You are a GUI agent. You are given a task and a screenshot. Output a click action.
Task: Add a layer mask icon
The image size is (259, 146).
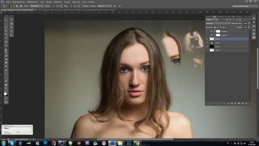point(232,103)
